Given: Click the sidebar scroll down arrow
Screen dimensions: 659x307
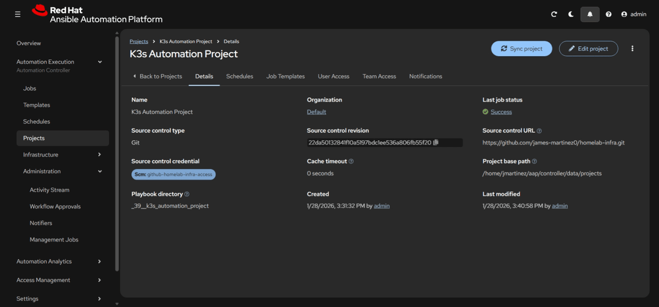Looking at the screenshot, I should [117, 303].
